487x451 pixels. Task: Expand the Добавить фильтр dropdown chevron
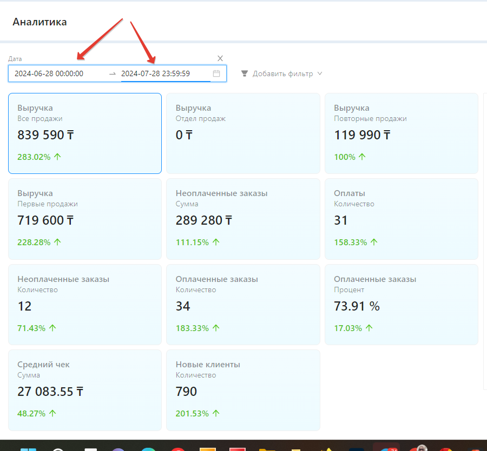click(320, 73)
